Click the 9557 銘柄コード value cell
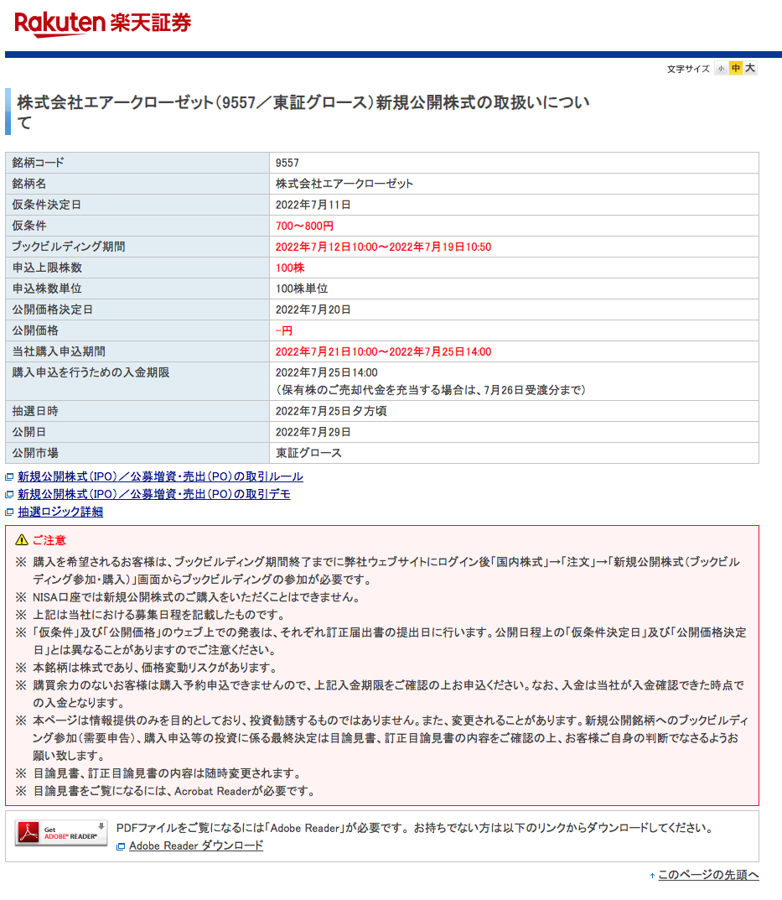The image size is (782, 900). [x=287, y=163]
